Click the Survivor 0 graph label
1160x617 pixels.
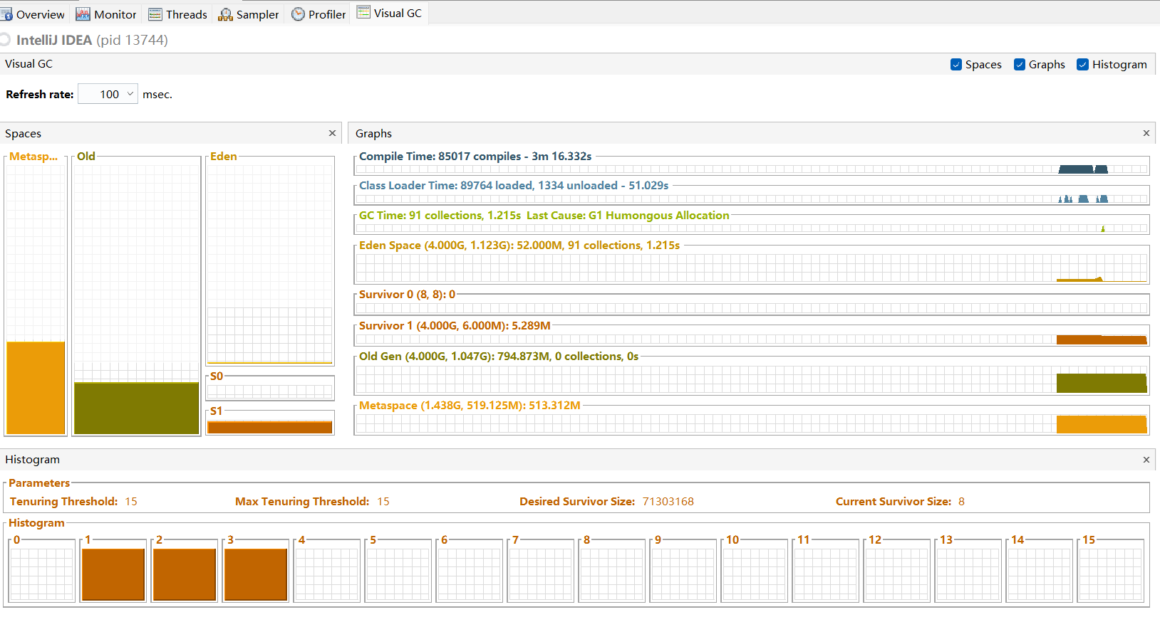tap(407, 295)
